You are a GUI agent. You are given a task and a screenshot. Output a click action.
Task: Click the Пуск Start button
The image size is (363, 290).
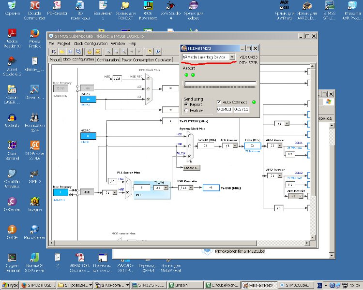[10, 285]
